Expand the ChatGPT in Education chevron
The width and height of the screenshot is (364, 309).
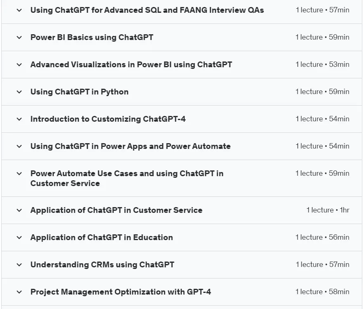19,238
